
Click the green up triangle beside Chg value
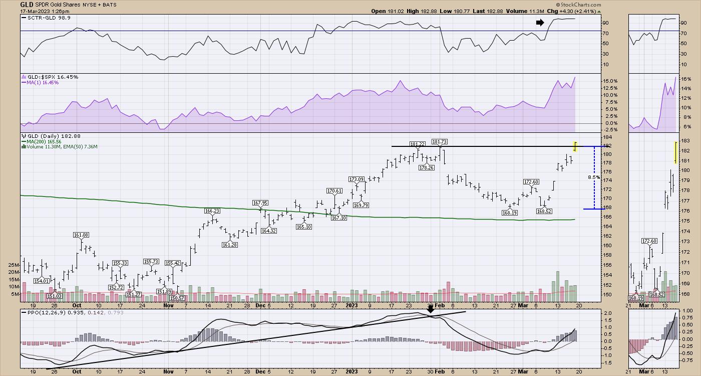(599, 11)
